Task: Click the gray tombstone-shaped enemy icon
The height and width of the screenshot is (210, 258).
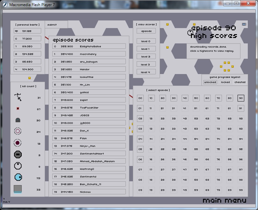Action: (18, 120)
